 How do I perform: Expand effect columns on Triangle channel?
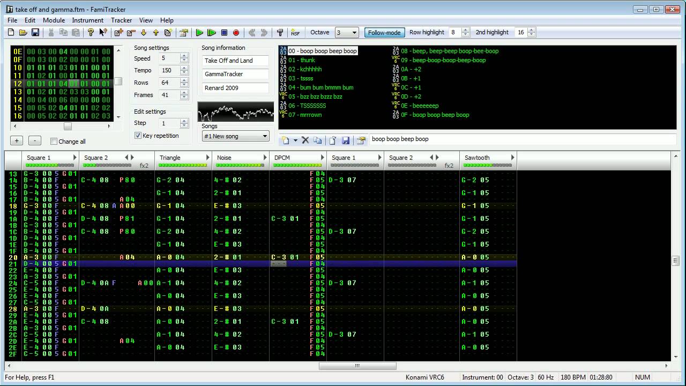[x=208, y=158]
